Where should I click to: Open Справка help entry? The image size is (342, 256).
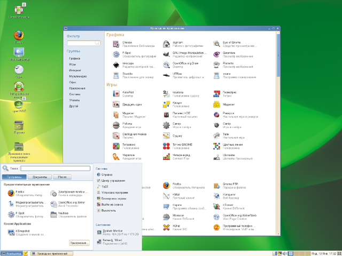[x=105, y=174]
